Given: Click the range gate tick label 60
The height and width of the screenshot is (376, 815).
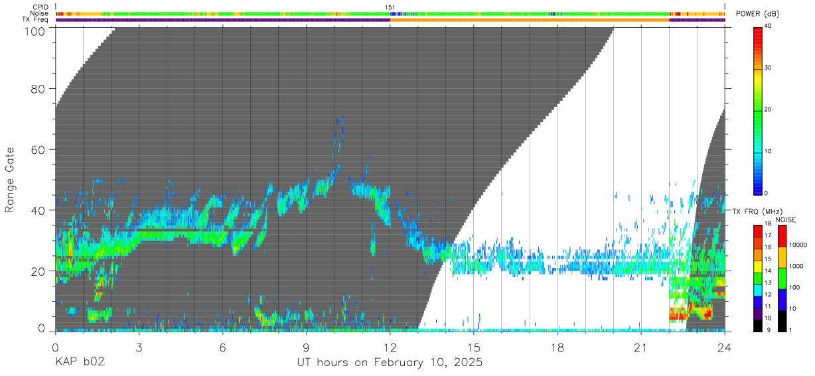Looking at the screenshot, I should click(39, 150).
